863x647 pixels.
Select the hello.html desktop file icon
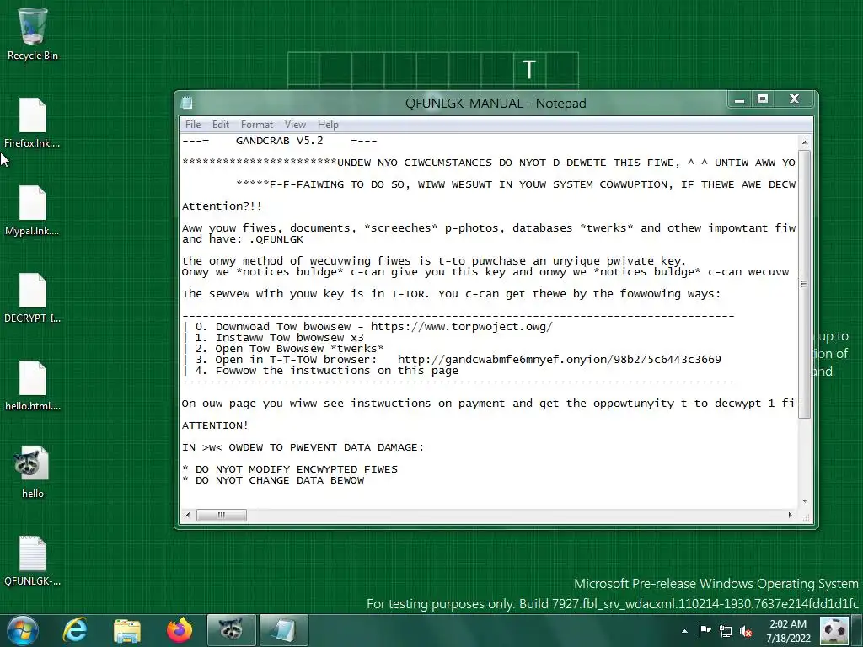32,386
